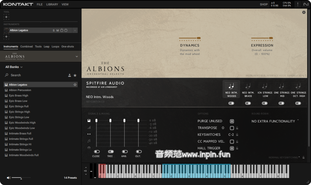The image size is (311, 185).
Task: Click the search magnifier icon
Action: [x=7, y=75]
